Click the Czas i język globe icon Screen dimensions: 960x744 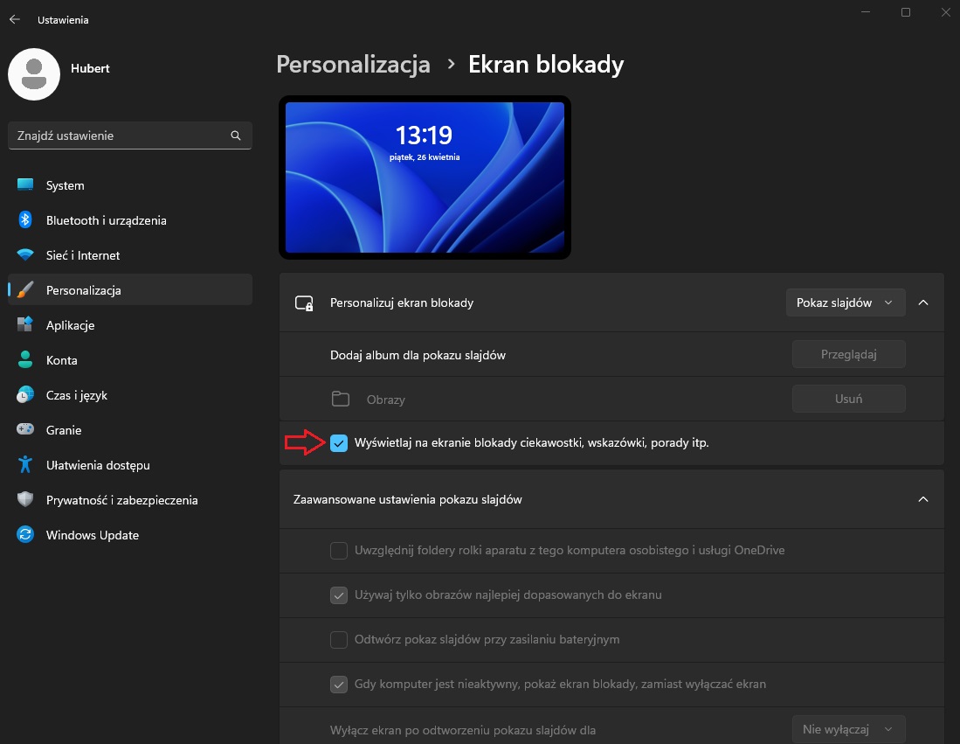25,395
